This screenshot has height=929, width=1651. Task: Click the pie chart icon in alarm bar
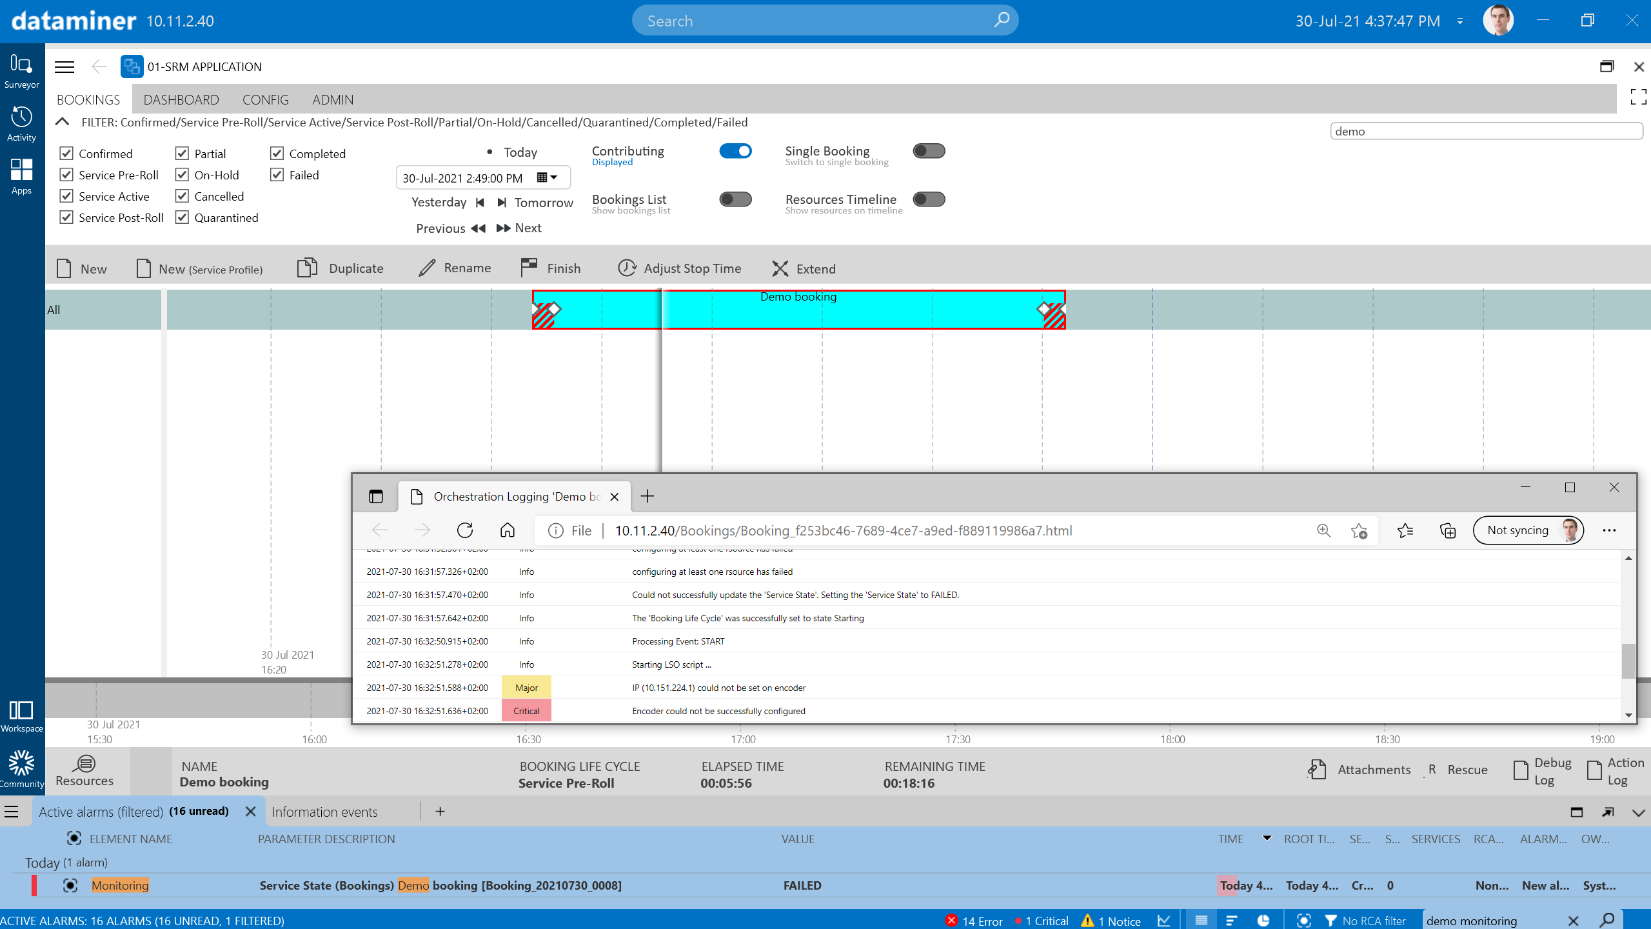[x=1263, y=920]
